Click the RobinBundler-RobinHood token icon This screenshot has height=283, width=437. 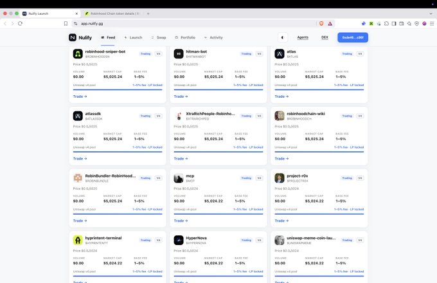point(78,178)
